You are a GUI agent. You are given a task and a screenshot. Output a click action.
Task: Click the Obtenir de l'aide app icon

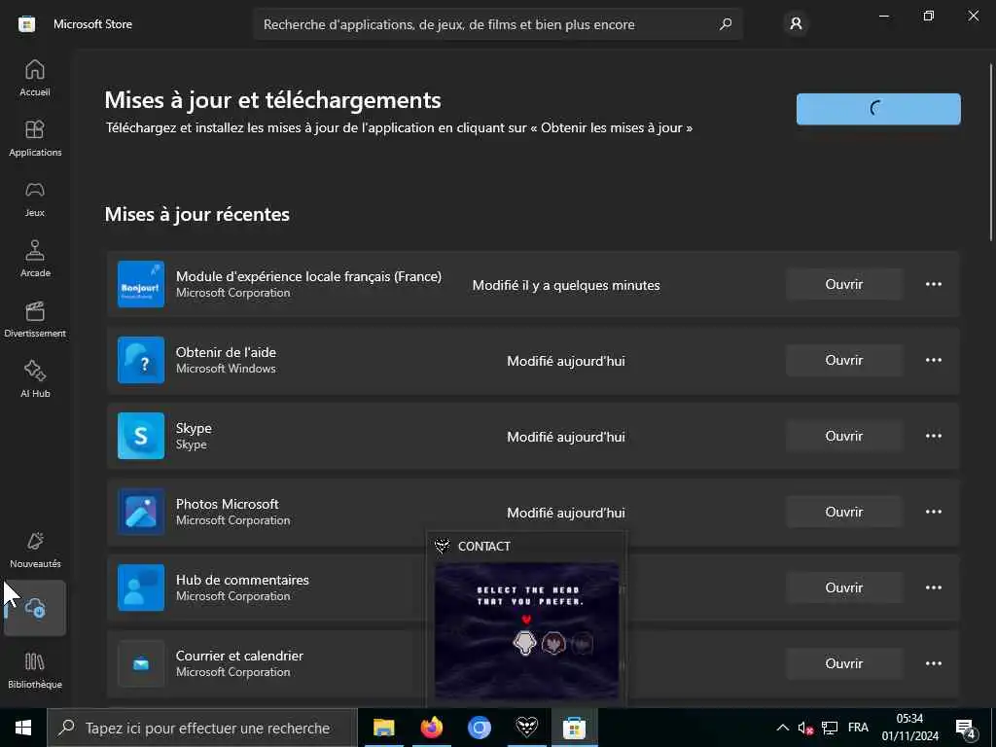point(141,360)
